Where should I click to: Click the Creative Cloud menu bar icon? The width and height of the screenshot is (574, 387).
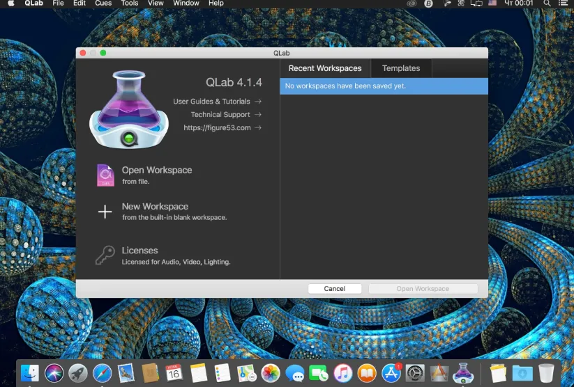[411, 3]
